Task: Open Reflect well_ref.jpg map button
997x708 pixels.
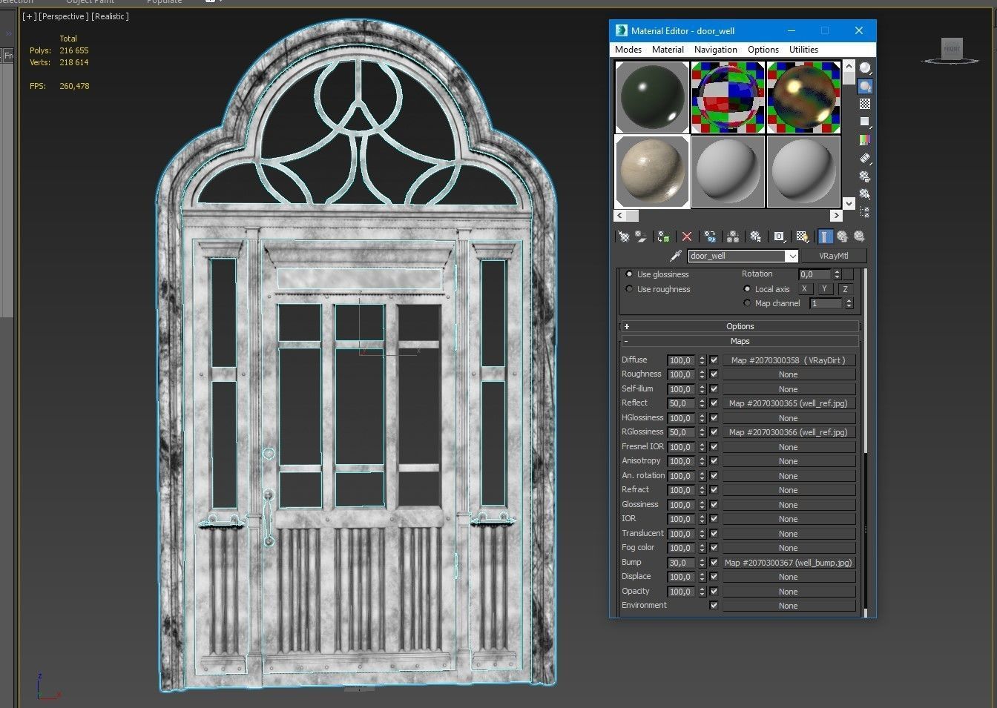Action: tap(788, 403)
